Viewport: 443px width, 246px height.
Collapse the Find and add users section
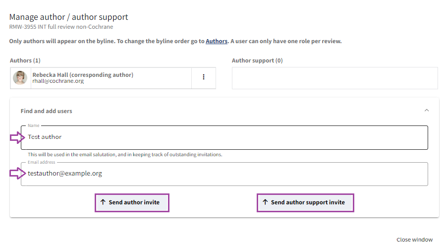[426, 111]
